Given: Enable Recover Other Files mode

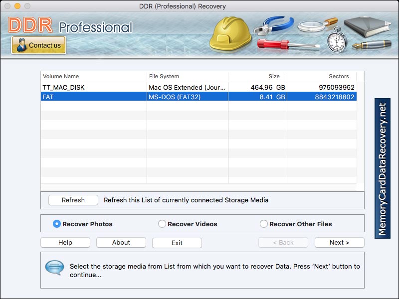Looking at the screenshot, I should pos(263,224).
